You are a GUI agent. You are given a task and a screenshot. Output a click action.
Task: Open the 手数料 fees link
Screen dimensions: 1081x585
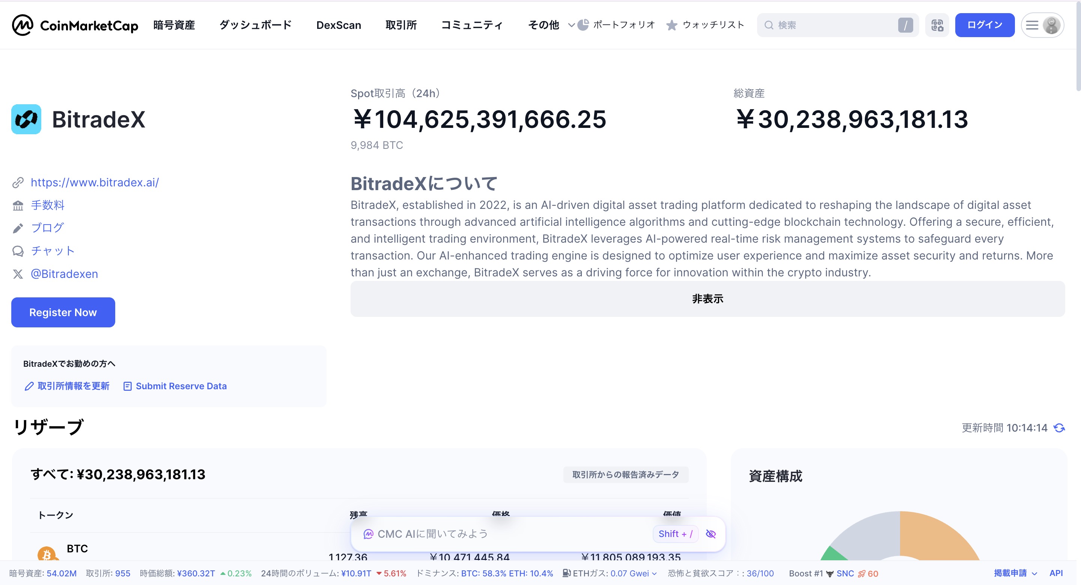pos(47,205)
